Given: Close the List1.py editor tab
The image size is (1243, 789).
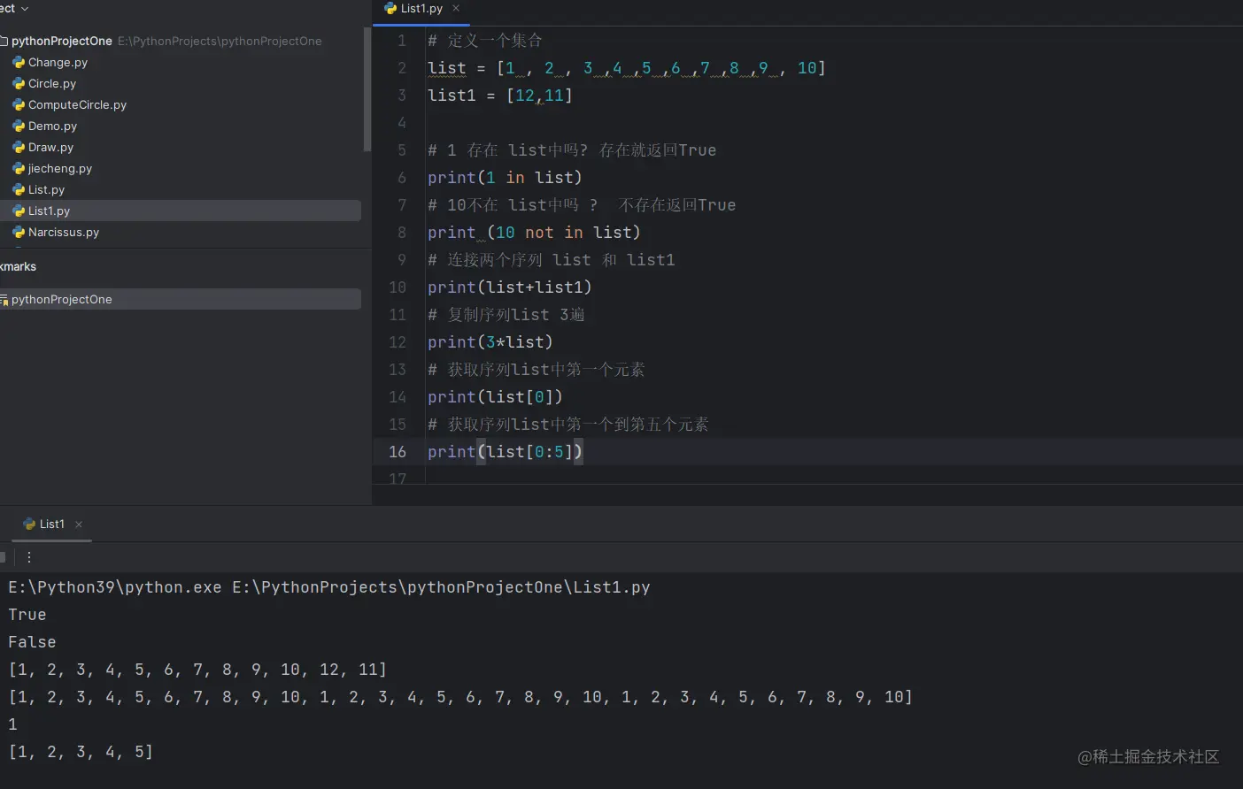Looking at the screenshot, I should (x=456, y=9).
